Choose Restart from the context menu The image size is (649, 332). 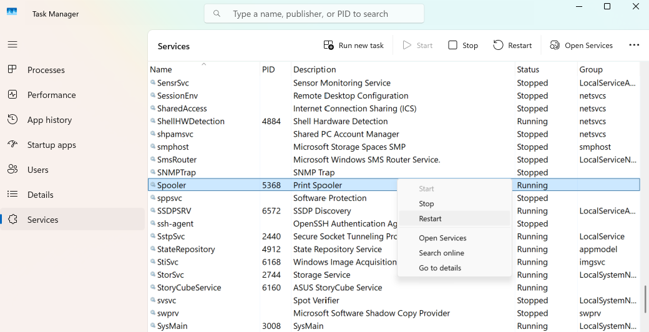(431, 218)
